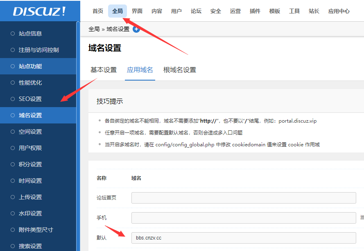Open the 应用中心 menu item
Image resolution: width=364 pixels, height=251 pixels.
click(x=338, y=11)
